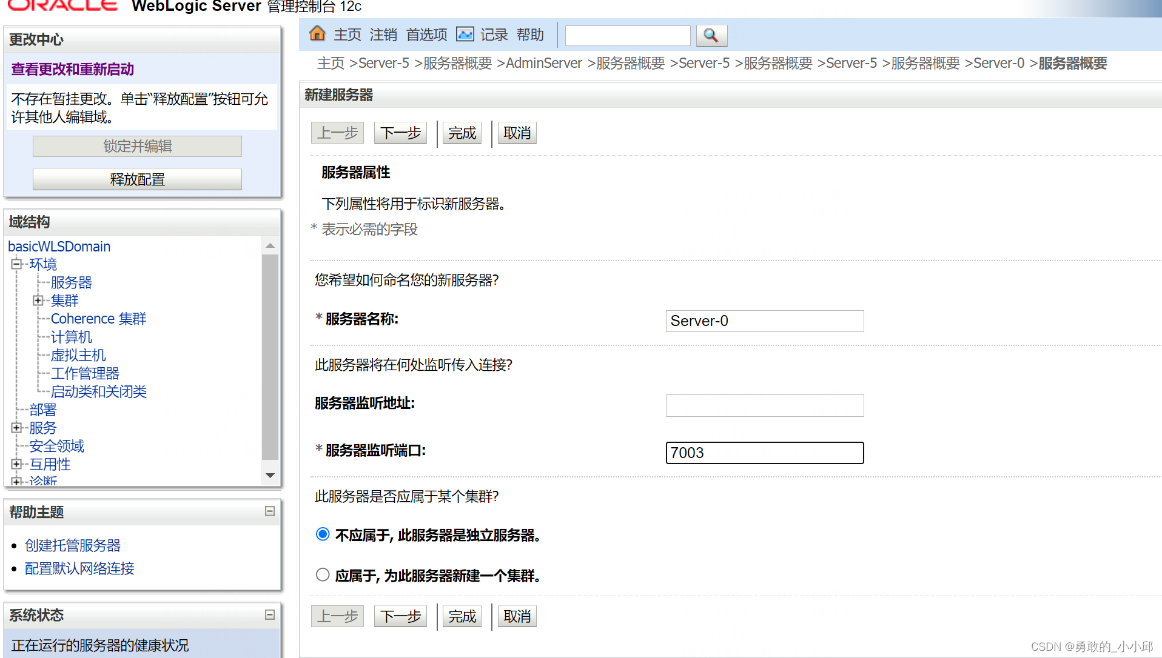
Task: Open 安全领域 tree item
Action: pos(57,446)
